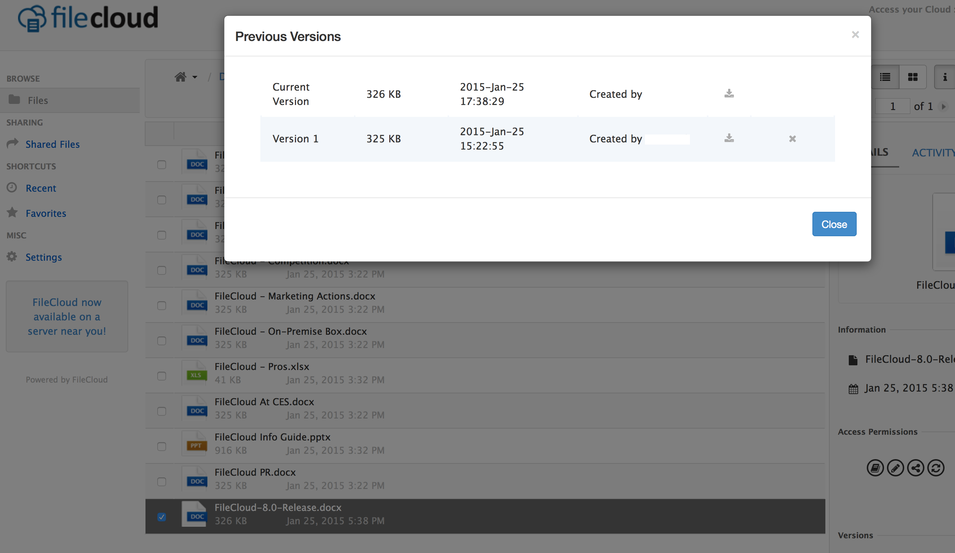Go to Recent shortcuts
This screenshot has width=955, height=553.
pos(41,188)
